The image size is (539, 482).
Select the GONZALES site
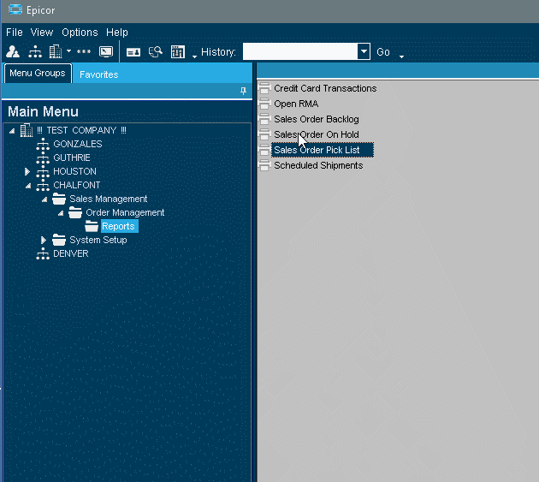click(x=78, y=144)
